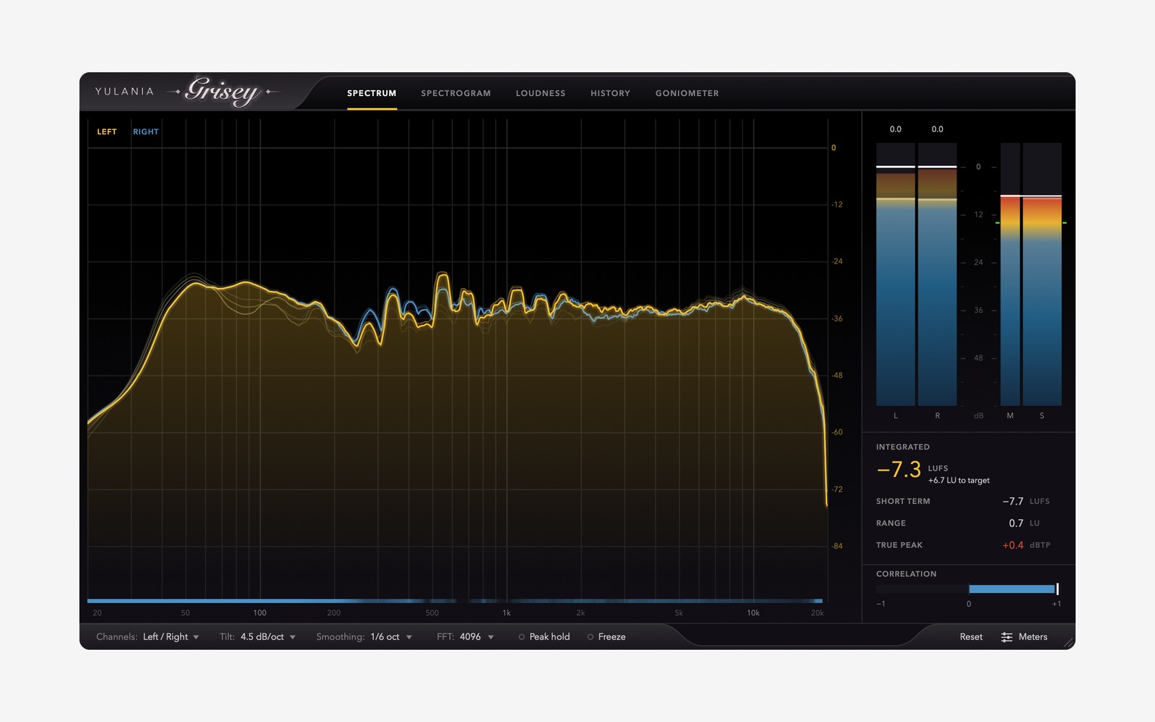This screenshot has height=722, width=1155.
Task: Click the L channel level meter
Action: click(x=895, y=274)
